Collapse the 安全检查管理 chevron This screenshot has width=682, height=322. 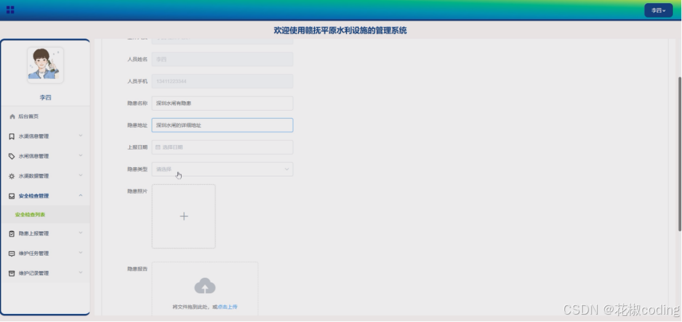[x=81, y=195]
